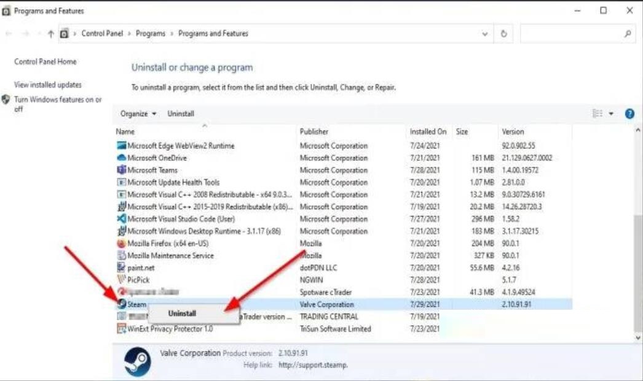The image size is (643, 381).
Task: Click the WinExt Privacy Protector icon
Action: (x=121, y=329)
